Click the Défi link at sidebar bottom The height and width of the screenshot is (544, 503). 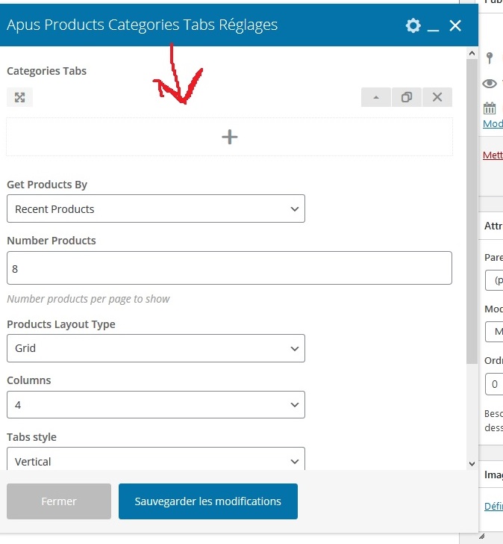(493, 506)
